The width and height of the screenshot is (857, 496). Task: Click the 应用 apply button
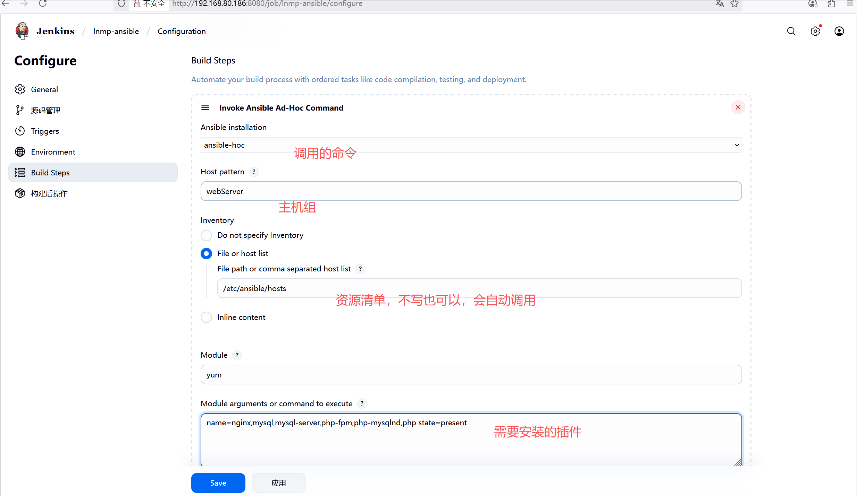click(278, 483)
